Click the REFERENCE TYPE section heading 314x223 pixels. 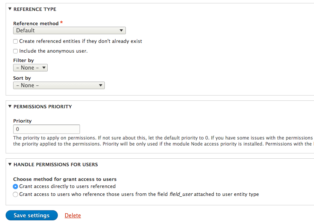pos(35,9)
